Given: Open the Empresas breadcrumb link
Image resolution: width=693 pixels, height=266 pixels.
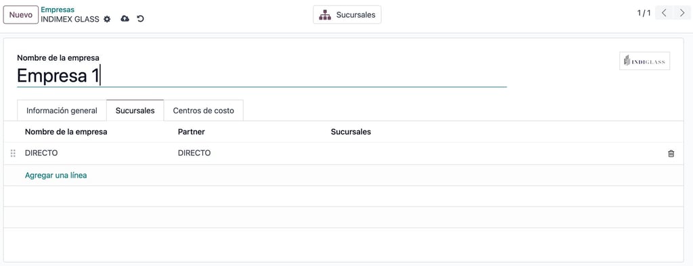Looking at the screenshot, I should pos(58,9).
